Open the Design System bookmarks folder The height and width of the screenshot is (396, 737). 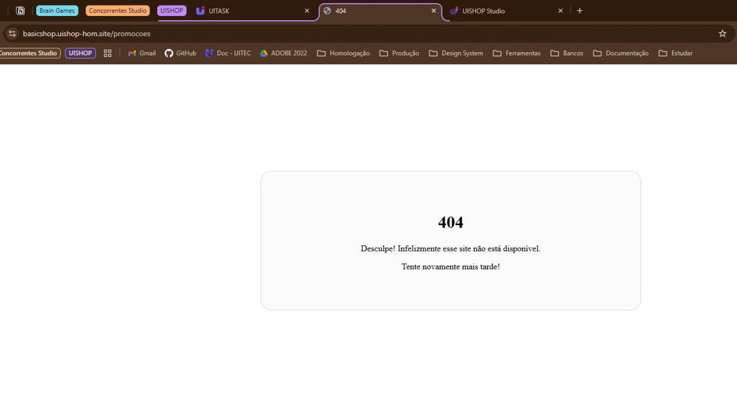point(456,53)
